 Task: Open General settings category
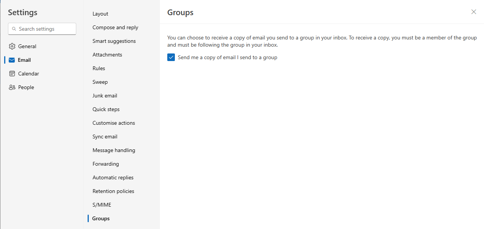[x=42, y=46]
